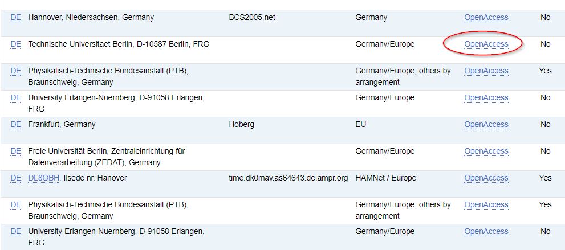The height and width of the screenshot is (250, 565).
Task: Open DE link for first University Erlangen-Nuernberg row
Action: click(16, 97)
